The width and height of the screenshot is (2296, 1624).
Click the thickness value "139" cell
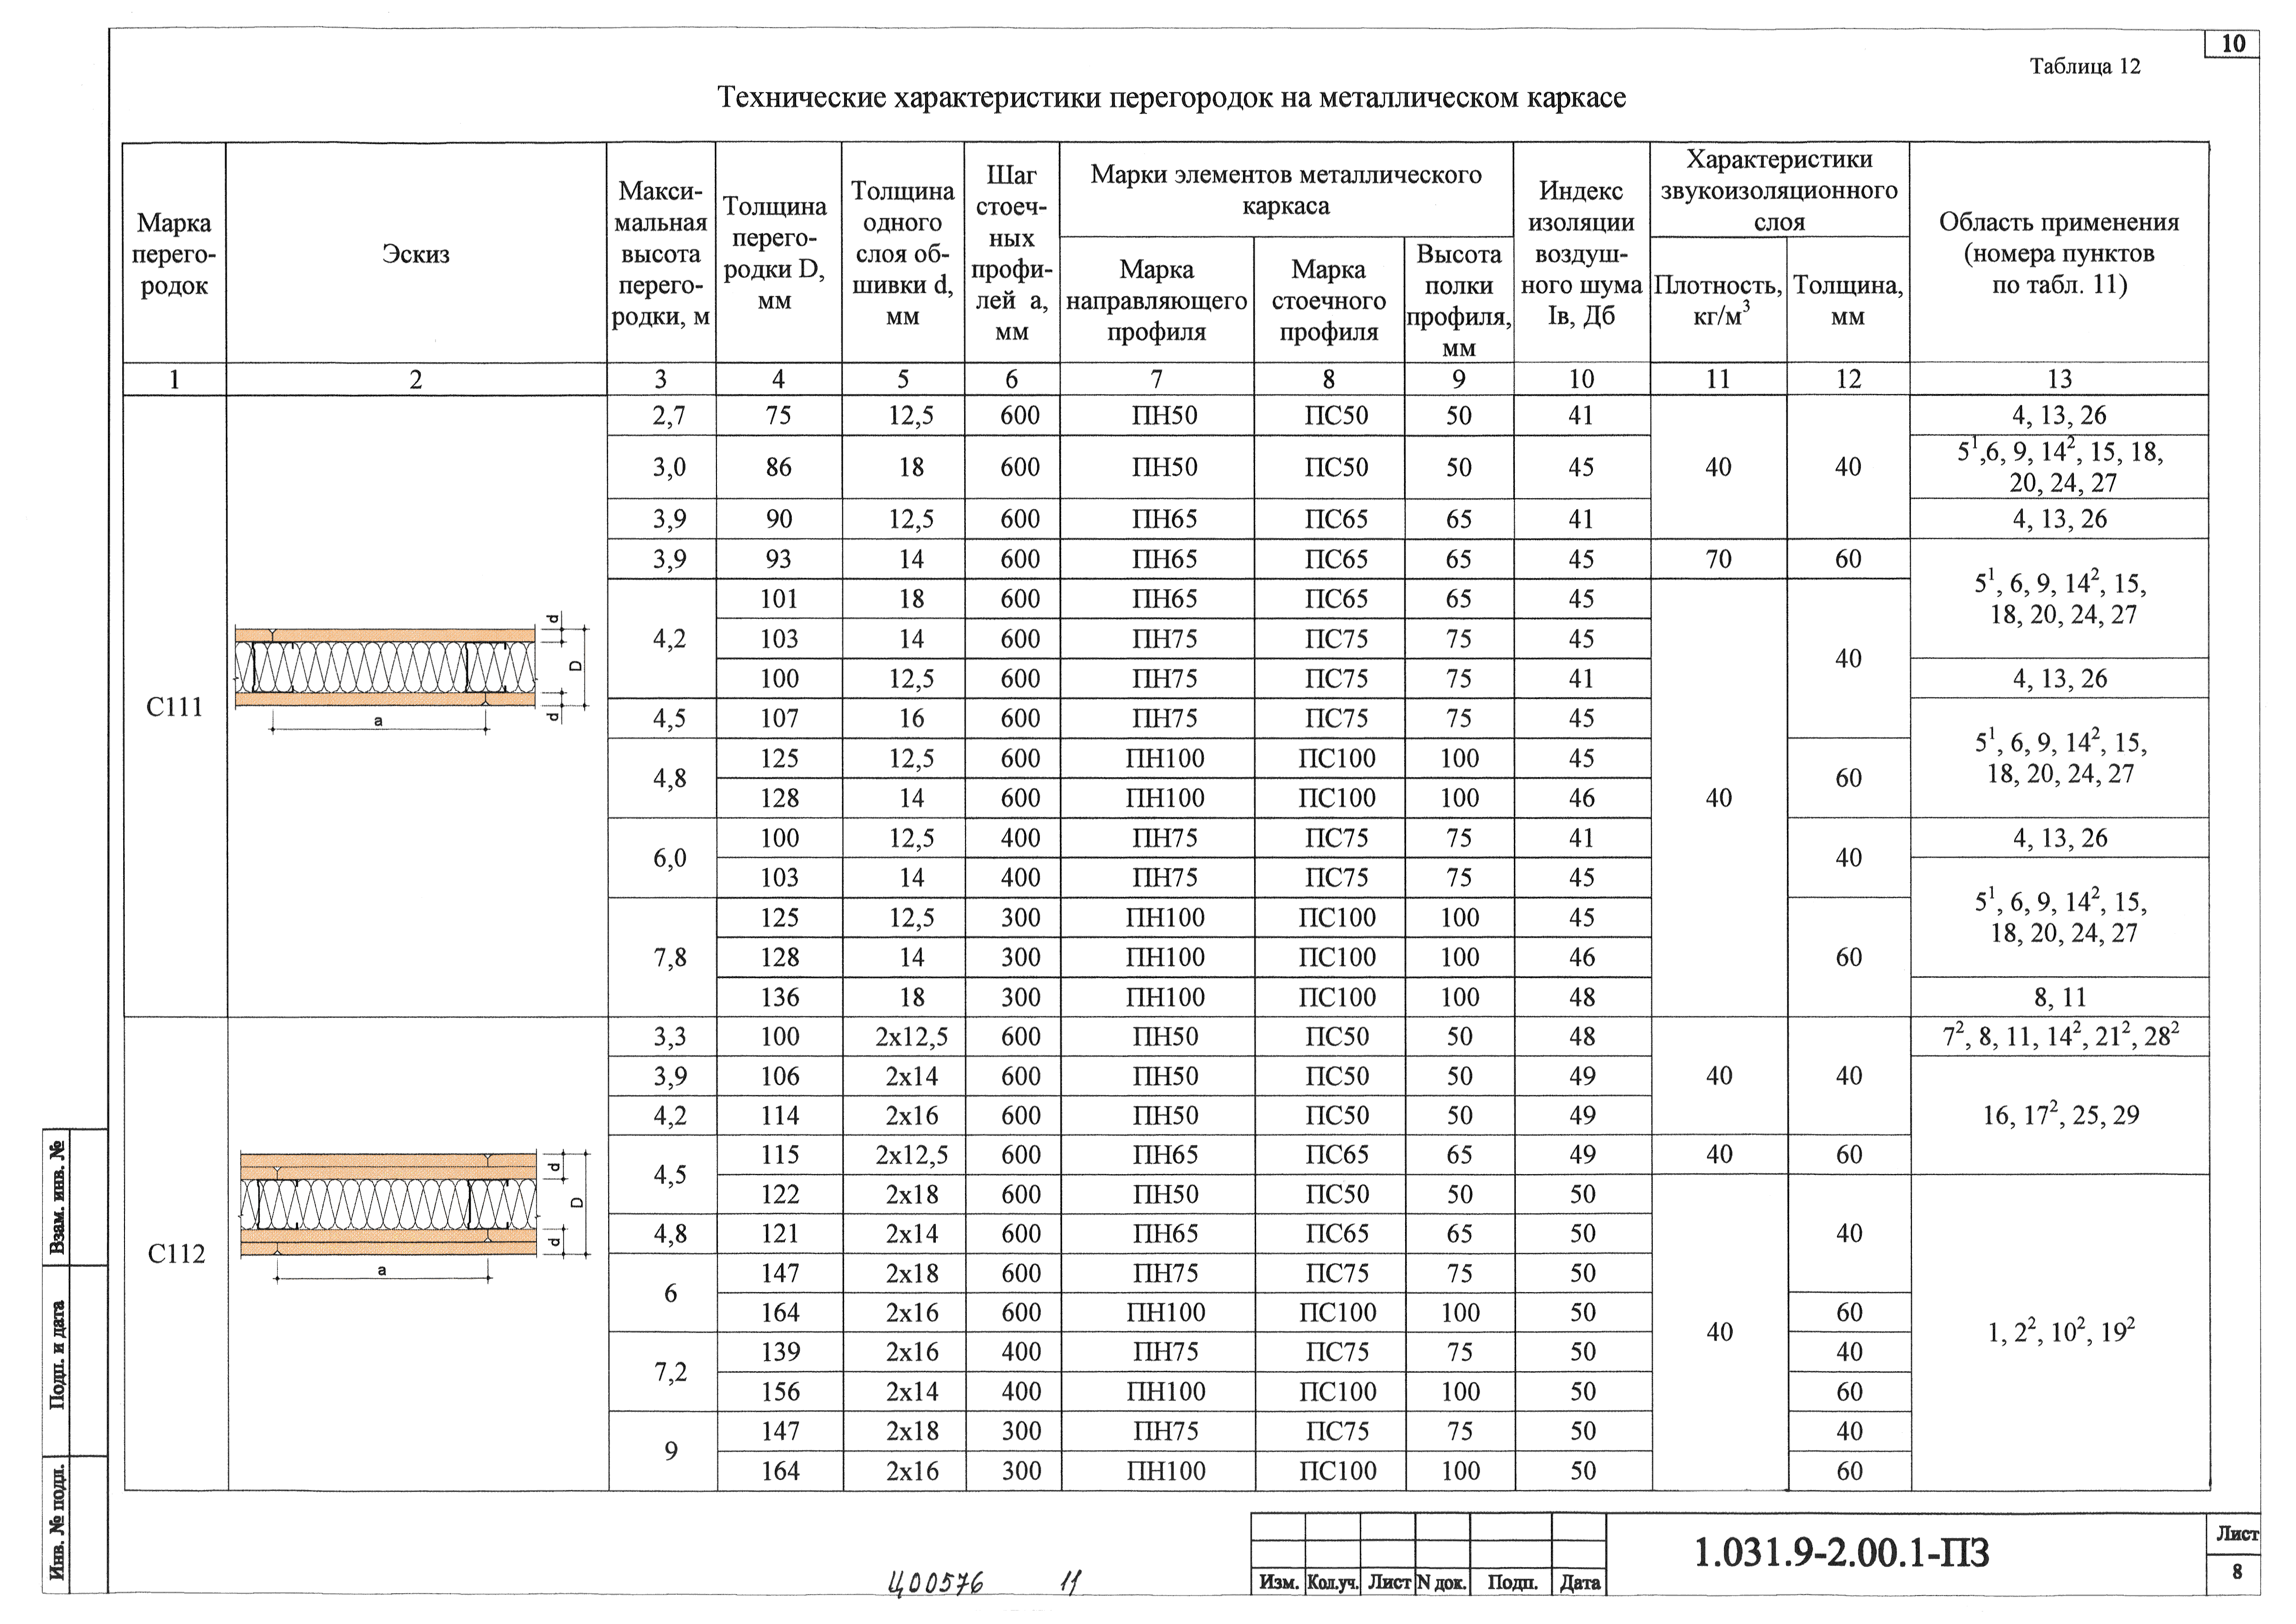click(780, 1352)
